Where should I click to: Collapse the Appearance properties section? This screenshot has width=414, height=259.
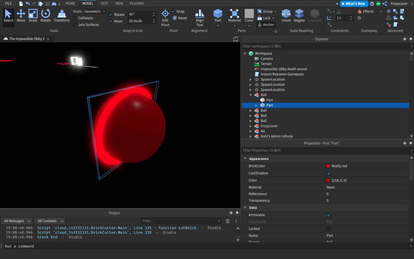pos(245,159)
